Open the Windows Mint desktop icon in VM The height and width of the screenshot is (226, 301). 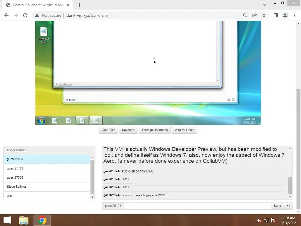point(44,35)
